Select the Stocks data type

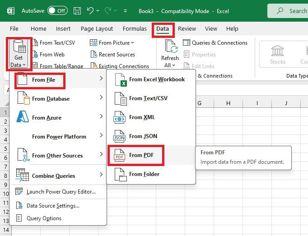277,55
